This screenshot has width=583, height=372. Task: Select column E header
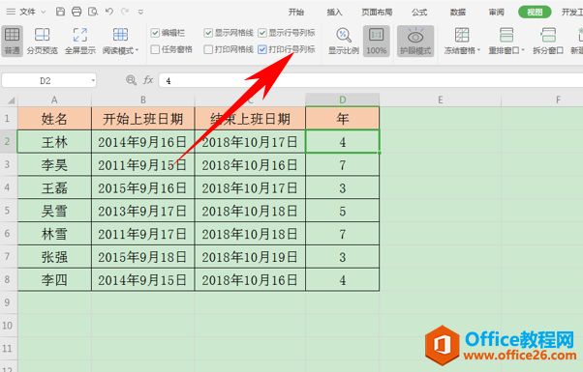441,100
